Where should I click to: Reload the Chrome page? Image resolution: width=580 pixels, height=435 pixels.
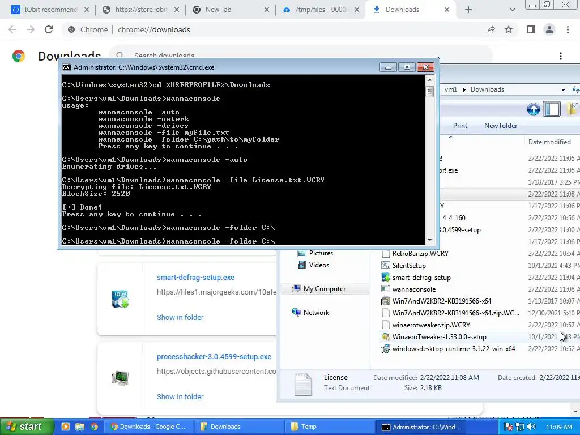pos(49,29)
